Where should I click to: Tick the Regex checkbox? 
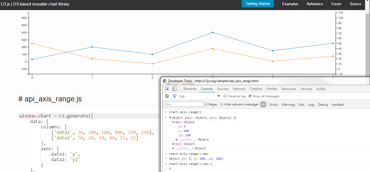(206, 104)
